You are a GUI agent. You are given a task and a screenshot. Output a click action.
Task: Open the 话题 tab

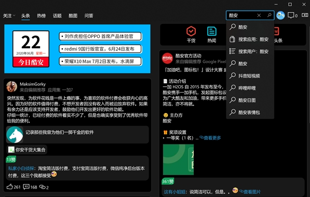click(57, 16)
